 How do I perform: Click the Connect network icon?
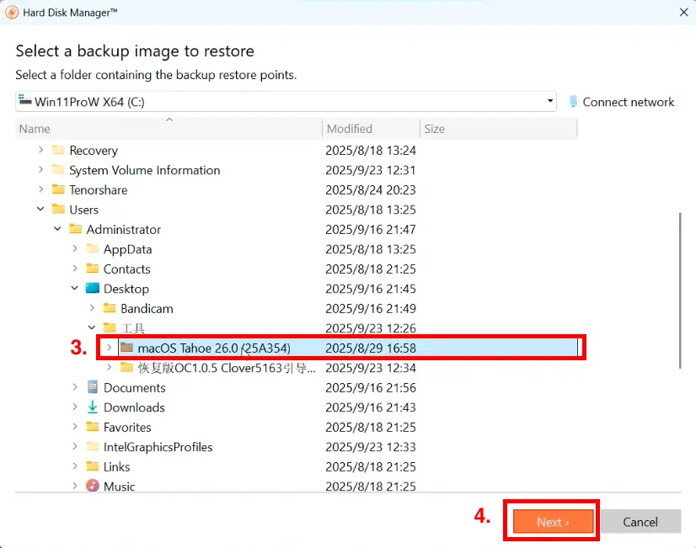[573, 102]
